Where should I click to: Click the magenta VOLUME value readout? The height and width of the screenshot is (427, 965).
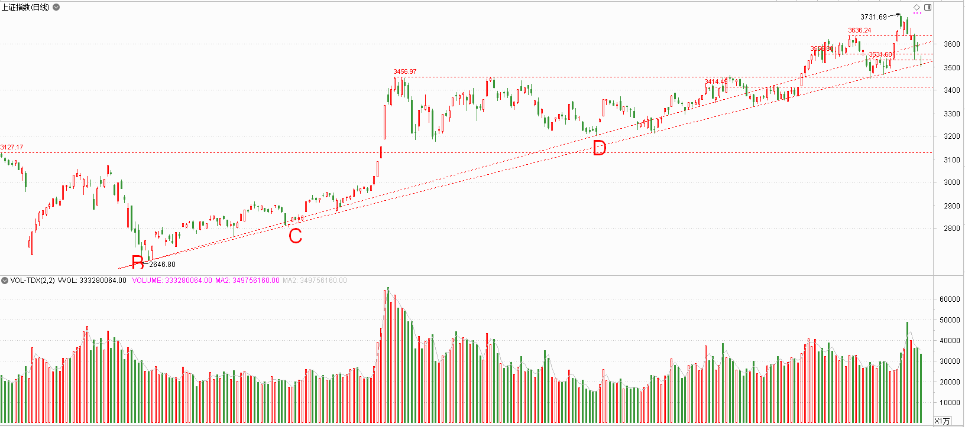tap(171, 281)
